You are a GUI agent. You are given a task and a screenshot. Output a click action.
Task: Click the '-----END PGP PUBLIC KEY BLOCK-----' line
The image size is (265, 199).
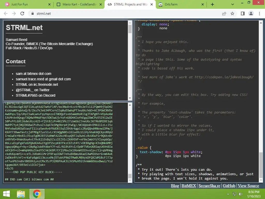(x=33, y=172)
